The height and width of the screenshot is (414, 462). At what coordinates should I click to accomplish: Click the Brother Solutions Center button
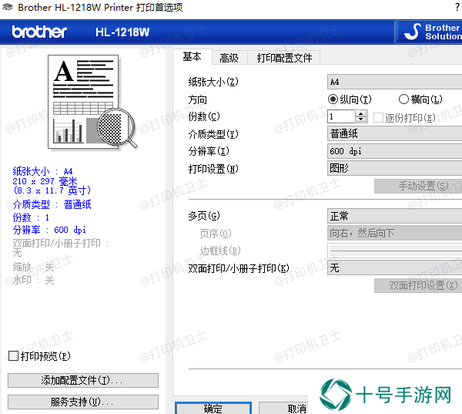click(428, 32)
